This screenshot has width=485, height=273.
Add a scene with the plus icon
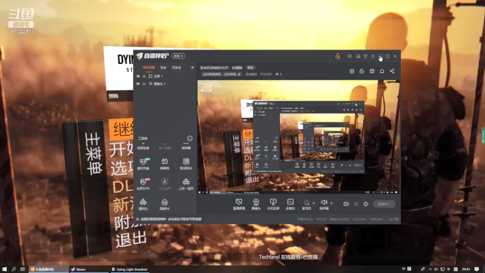point(192,67)
